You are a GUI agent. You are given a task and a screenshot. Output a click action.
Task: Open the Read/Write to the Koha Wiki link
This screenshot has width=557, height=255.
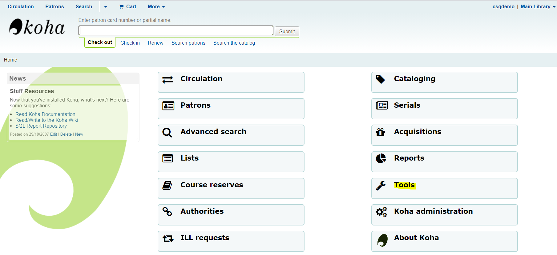click(x=47, y=120)
